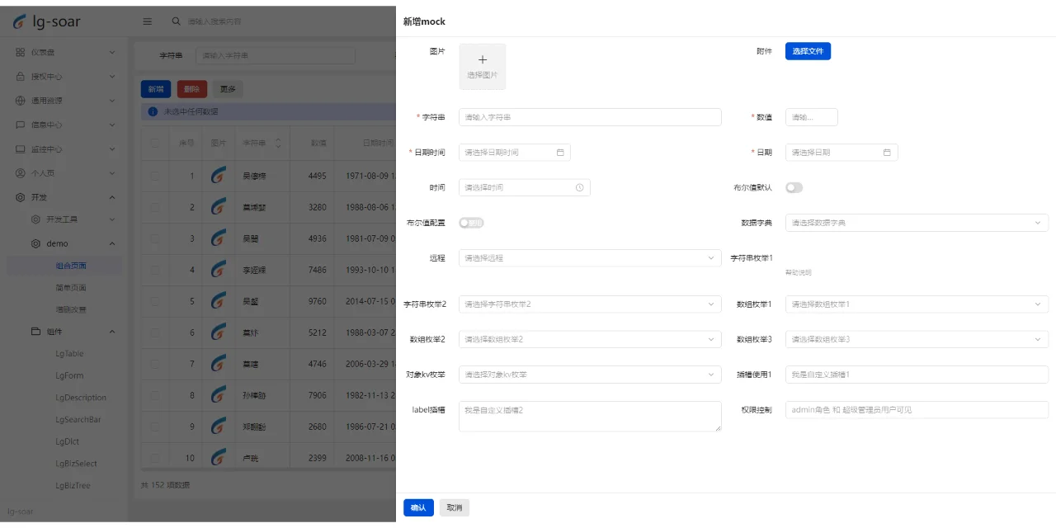Open the 对象kv枚举 dropdown
The image size is (1056, 528).
click(590, 375)
